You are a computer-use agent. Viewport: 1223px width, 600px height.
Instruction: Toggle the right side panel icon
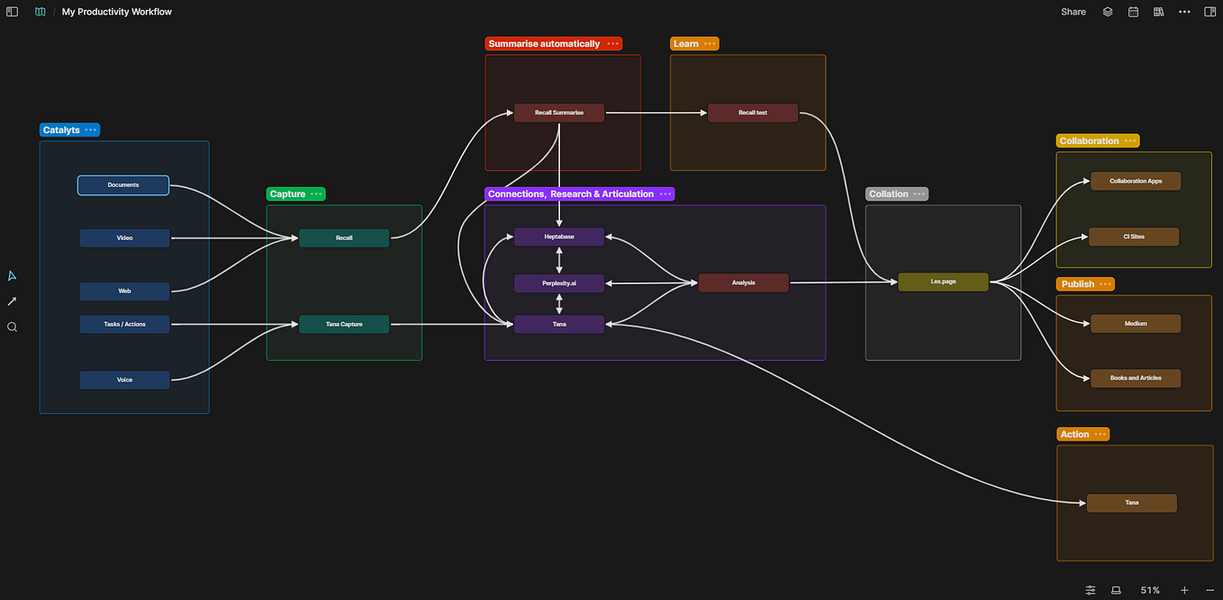coord(1209,12)
